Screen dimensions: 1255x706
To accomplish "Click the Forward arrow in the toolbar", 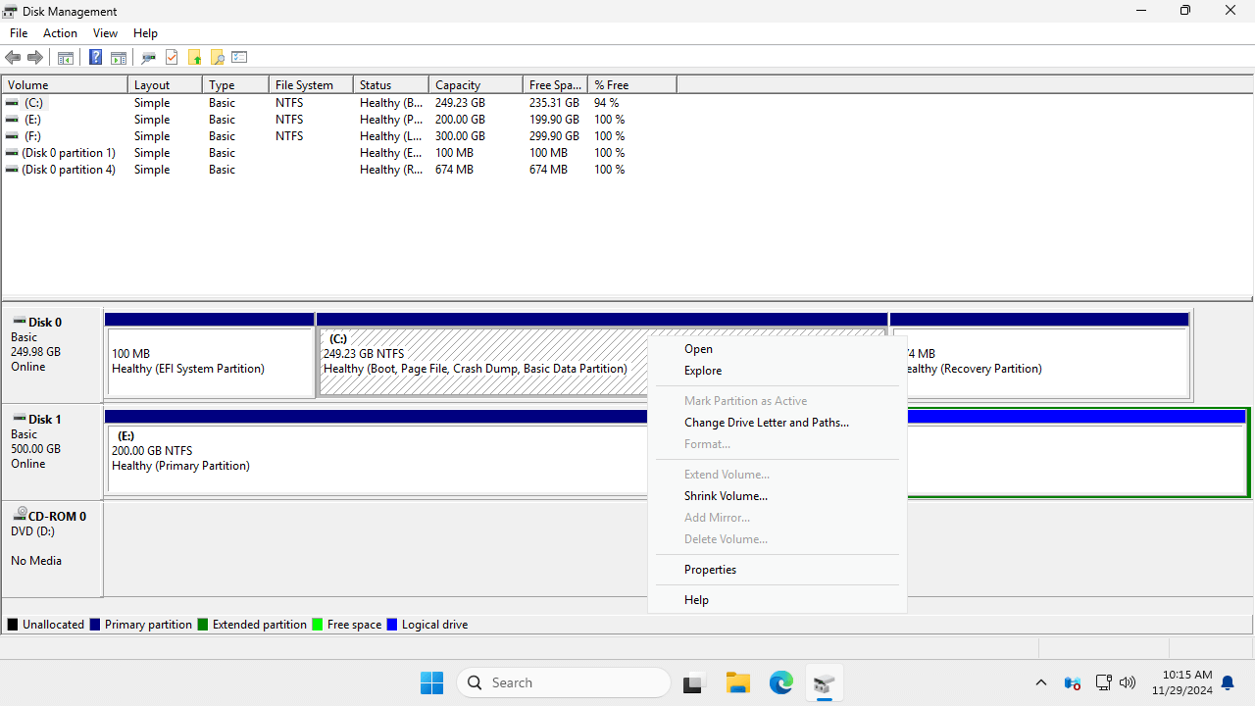I will click(x=35, y=58).
